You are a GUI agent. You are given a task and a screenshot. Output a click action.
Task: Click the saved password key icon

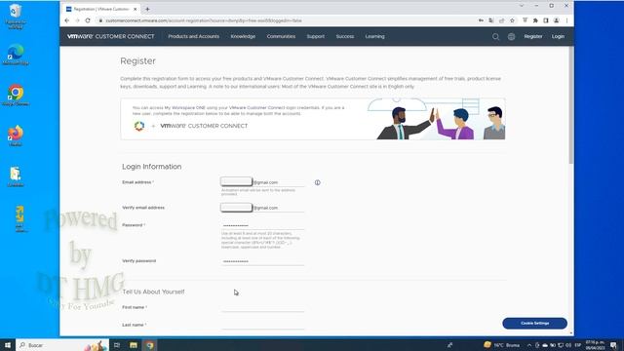tap(481, 20)
